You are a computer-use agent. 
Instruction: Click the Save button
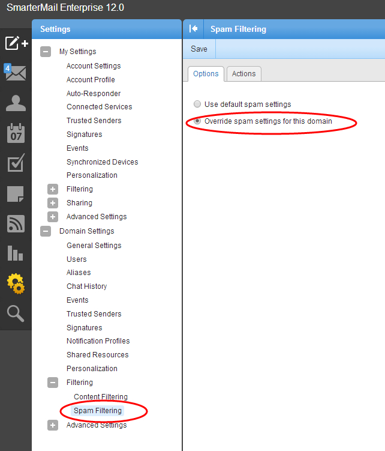(199, 49)
